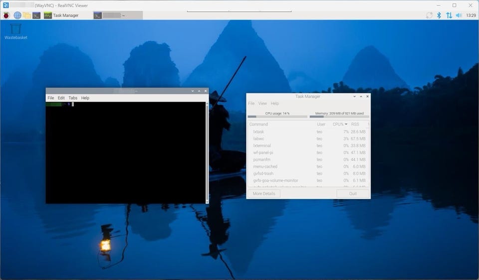Select the menu-cached process row
This screenshot has height=280, width=479.
(307, 166)
